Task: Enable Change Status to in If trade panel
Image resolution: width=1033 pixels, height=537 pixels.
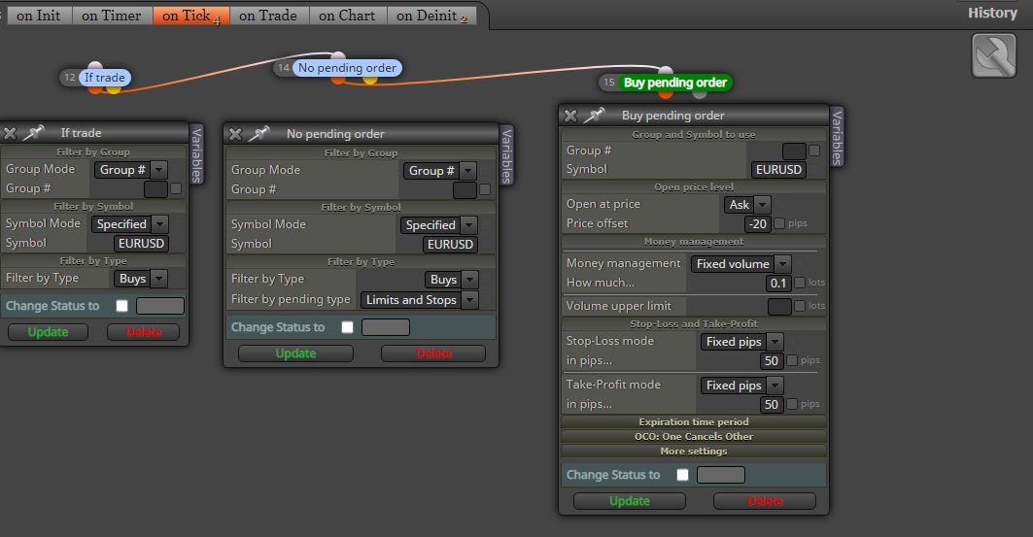Action: 121,306
